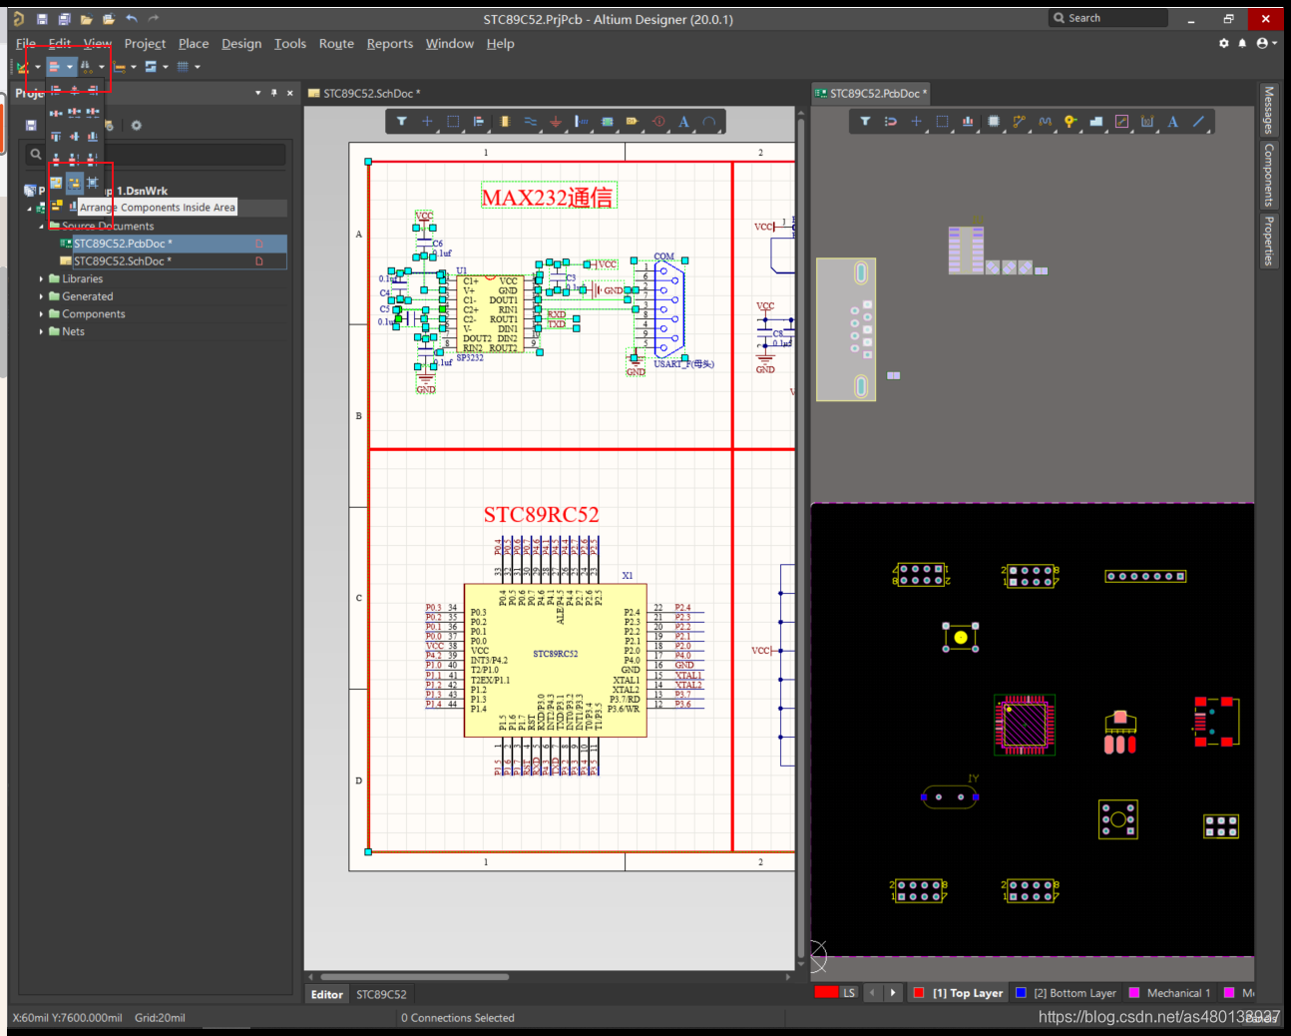Select PCB Place Dimension icon

[x=1147, y=122]
